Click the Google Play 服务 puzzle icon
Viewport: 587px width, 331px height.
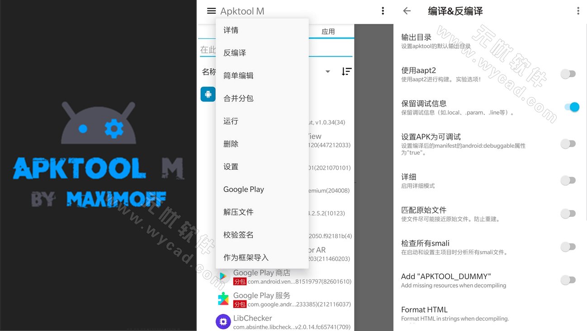coord(223,299)
